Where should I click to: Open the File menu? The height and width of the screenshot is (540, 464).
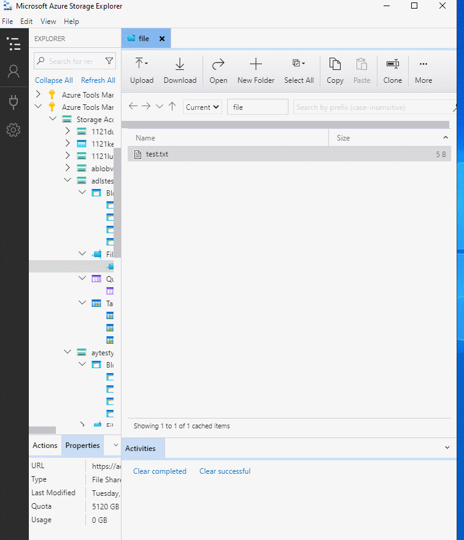7,21
